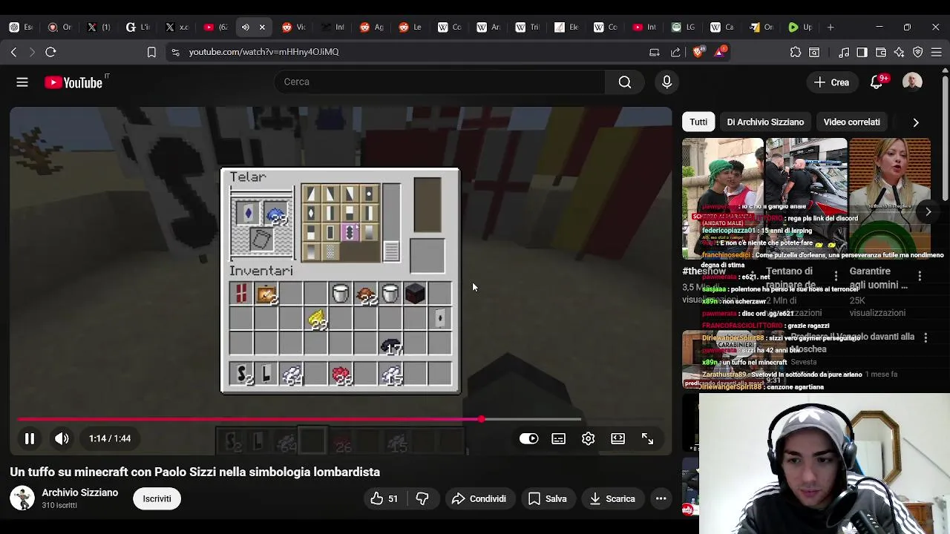Mute the playing tab via speaker icon
Viewport: 950px width, 534px height.
click(246, 27)
